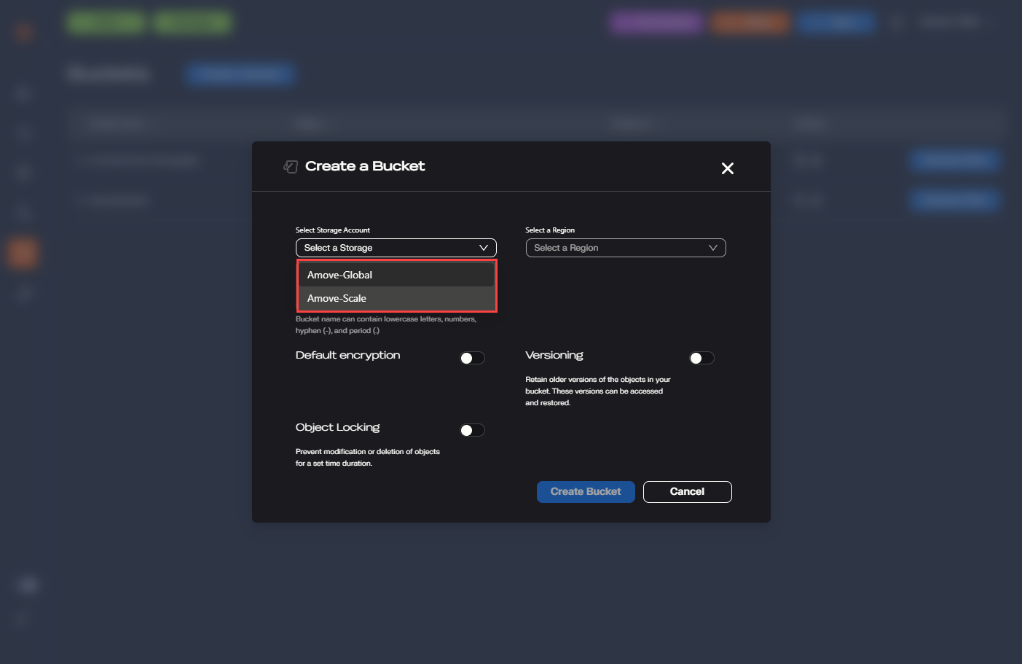This screenshot has height=664, width=1022.
Task: Click the blue button in the first table row
Action: coord(954,160)
